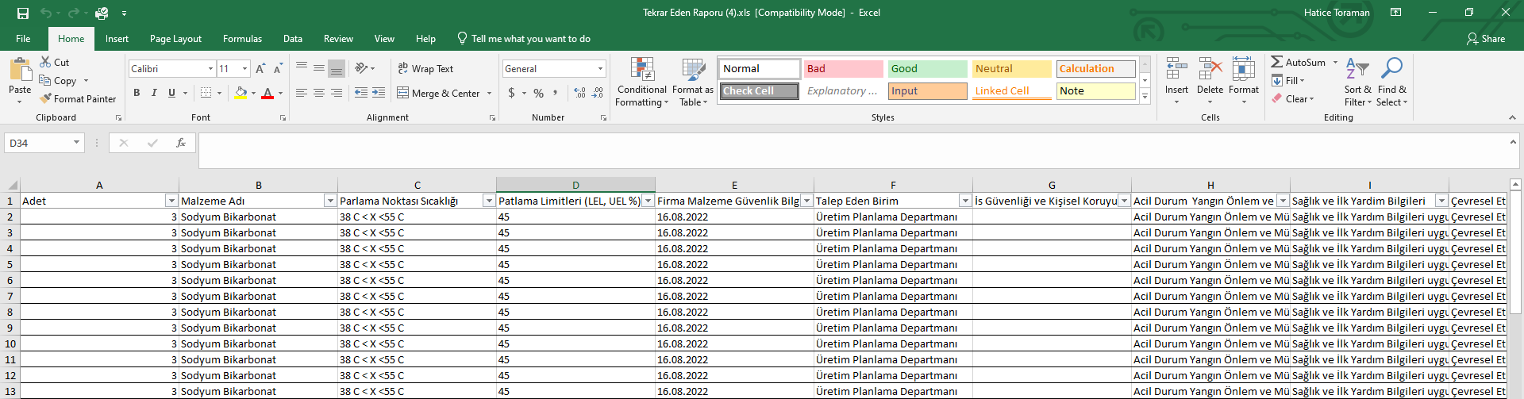Click the Name Box showing D34
Image resolution: width=1524 pixels, height=399 pixels.
tap(38, 143)
